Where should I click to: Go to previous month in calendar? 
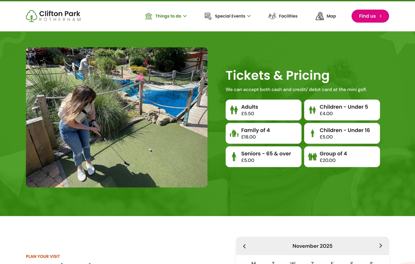tap(245, 246)
